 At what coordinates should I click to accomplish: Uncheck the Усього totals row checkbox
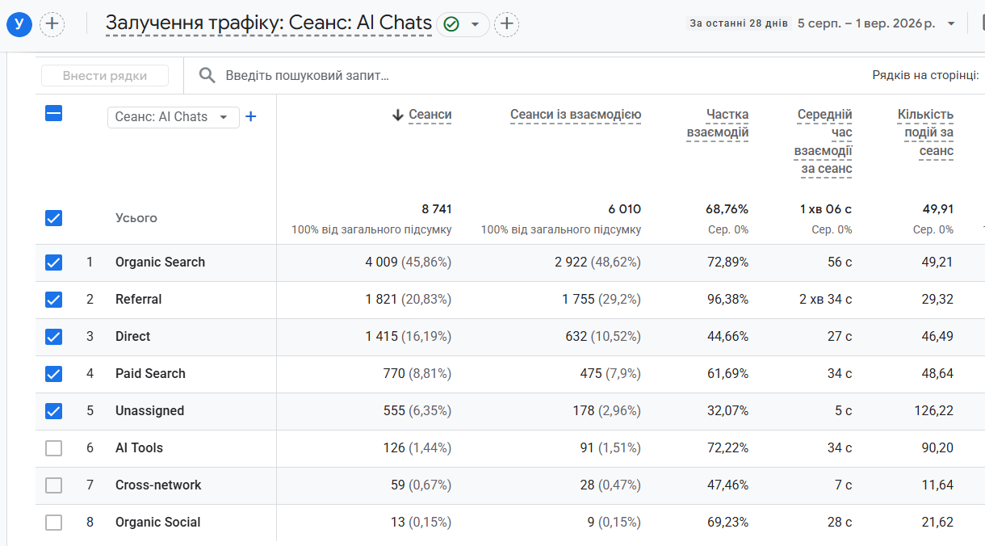[x=53, y=218]
